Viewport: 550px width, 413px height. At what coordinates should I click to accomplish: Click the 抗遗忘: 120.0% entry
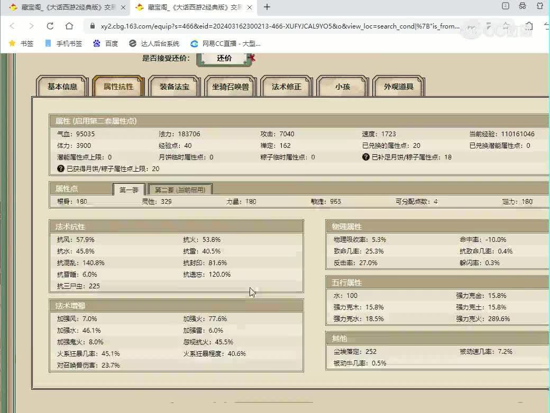click(207, 274)
